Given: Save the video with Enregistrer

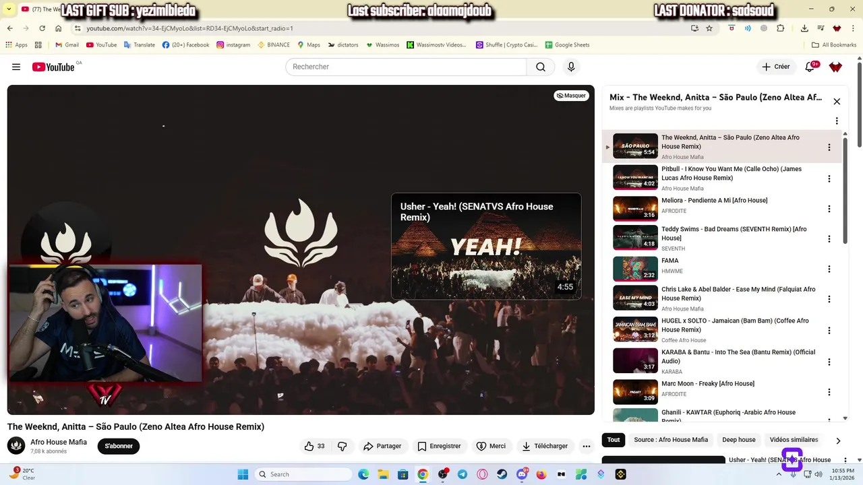Looking at the screenshot, I should (439, 446).
